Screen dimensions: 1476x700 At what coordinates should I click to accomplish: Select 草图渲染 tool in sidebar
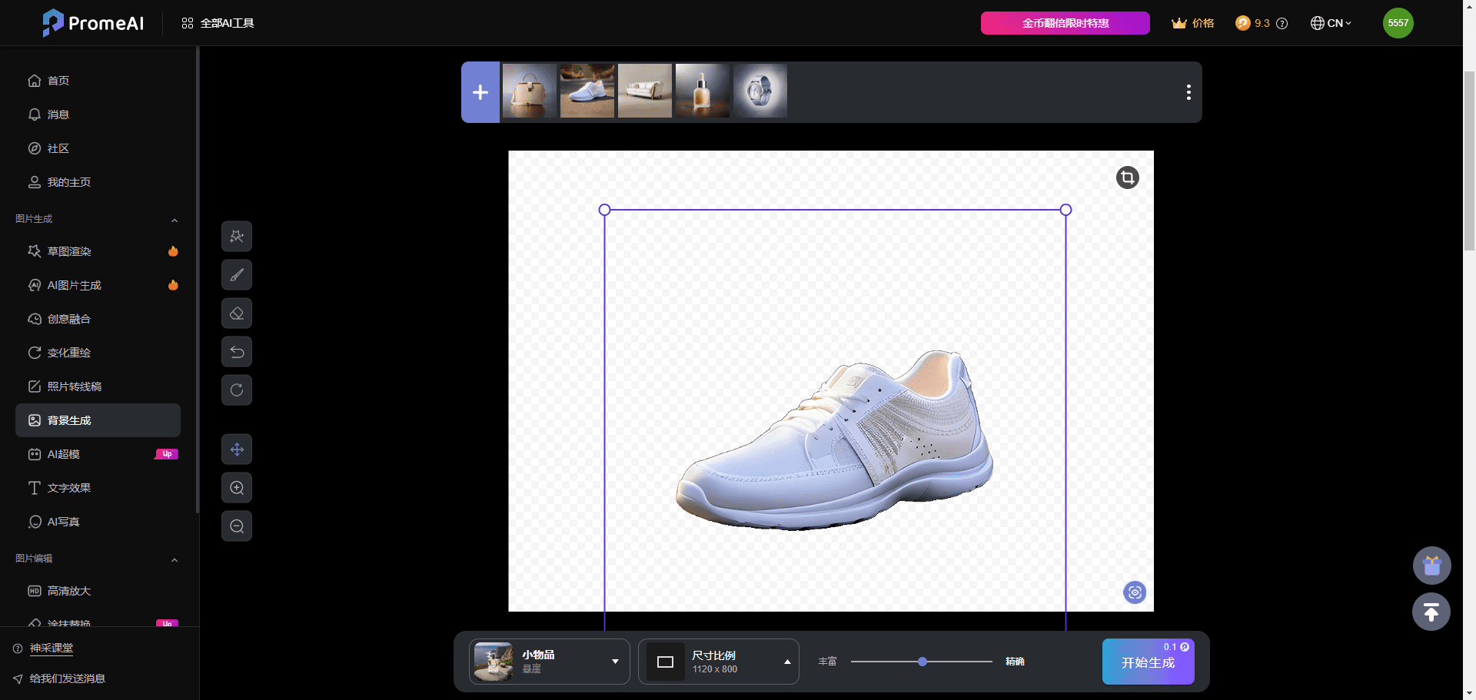point(98,251)
